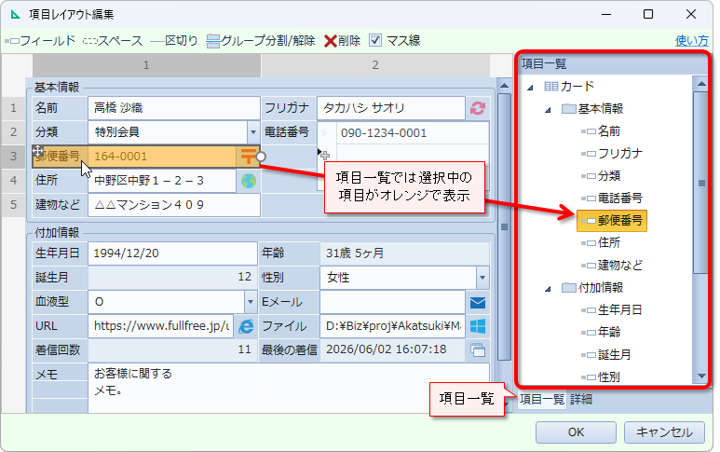Confirm with the OK button
This screenshot has width=720, height=452.
576,432
